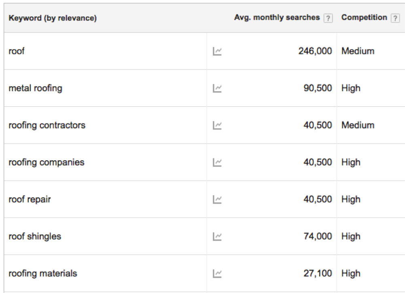Click trend chart icon for roofing companies
The image size is (405, 293).
(217, 163)
